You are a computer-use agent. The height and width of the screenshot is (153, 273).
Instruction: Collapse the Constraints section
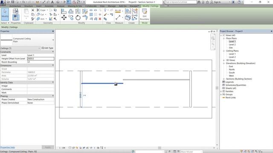pyautogui.click(x=53, y=52)
